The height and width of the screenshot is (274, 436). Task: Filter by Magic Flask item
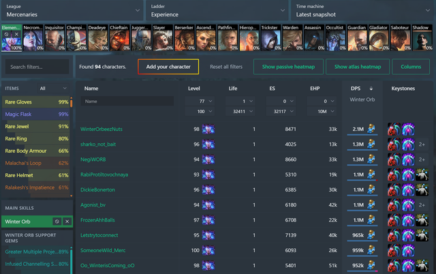pyautogui.click(x=35, y=114)
